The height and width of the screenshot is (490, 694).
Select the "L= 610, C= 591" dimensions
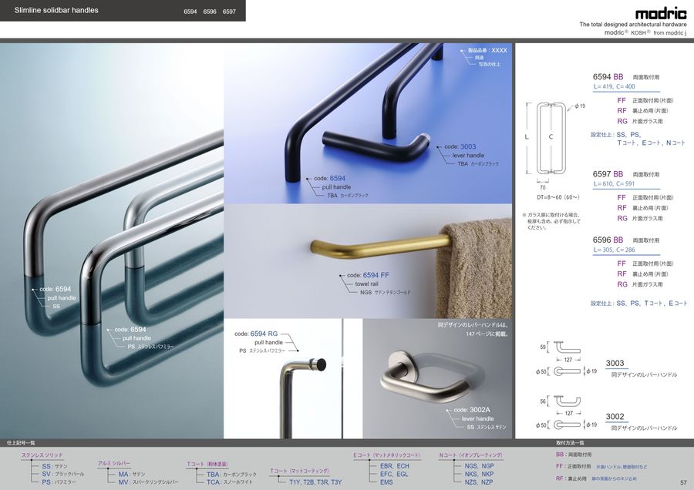tap(615, 184)
